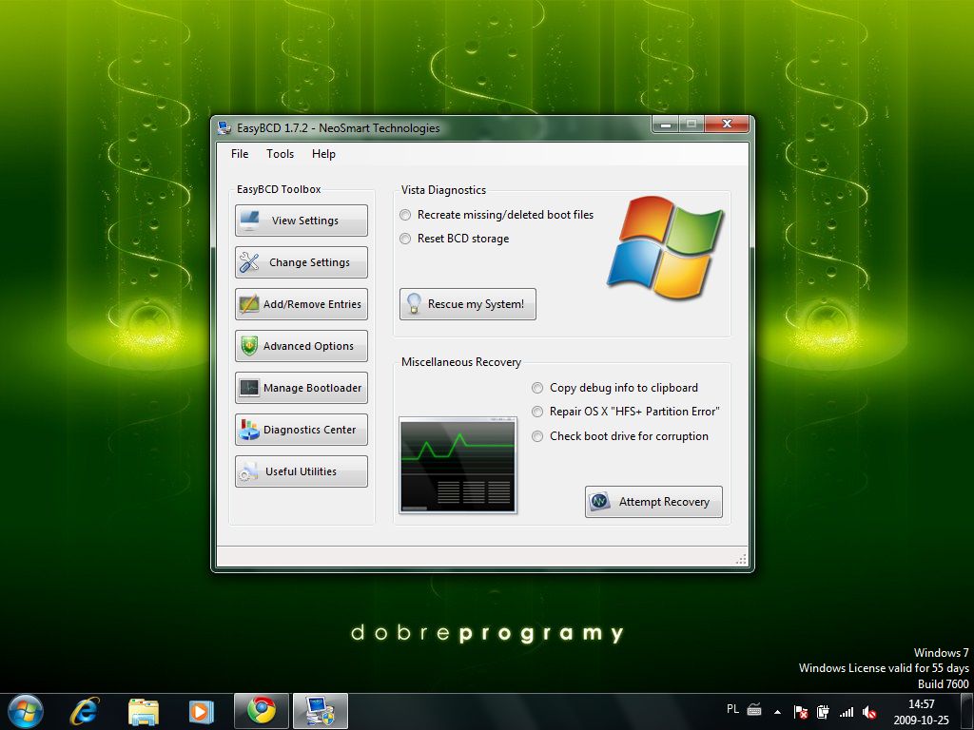Open the Tools menu
The height and width of the screenshot is (730, 974).
pos(280,154)
